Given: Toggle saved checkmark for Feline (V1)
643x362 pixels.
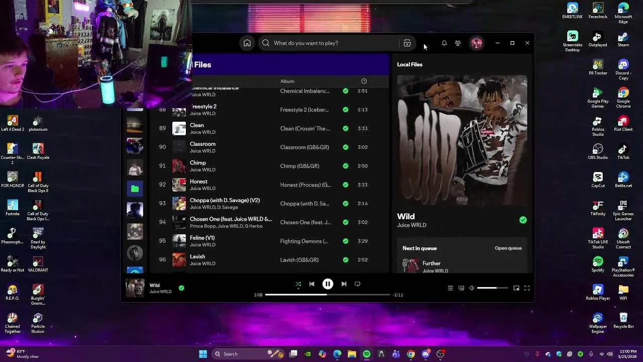Looking at the screenshot, I should pyautogui.click(x=345, y=241).
